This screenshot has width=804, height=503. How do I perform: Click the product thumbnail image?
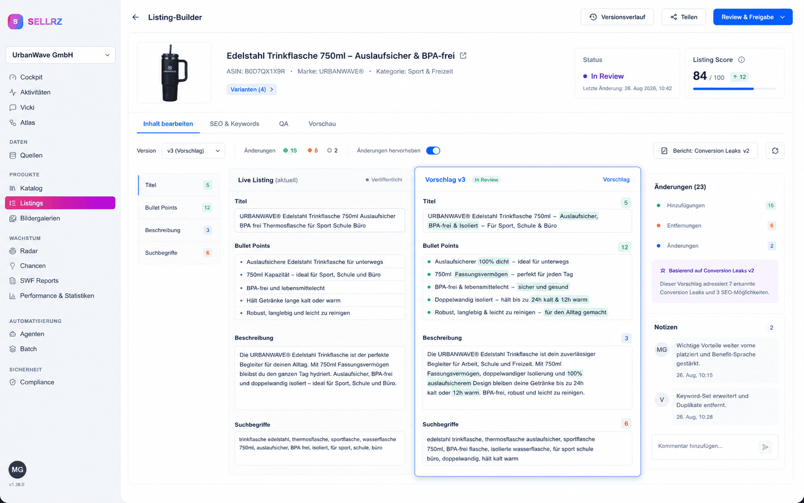174,73
